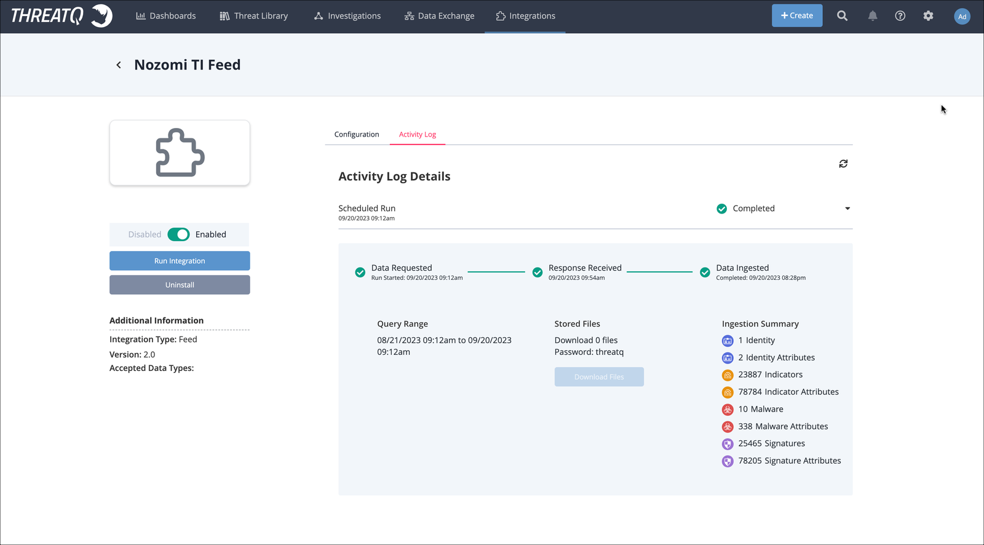Click Run Integration button
984x545 pixels.
coord(180,261)
